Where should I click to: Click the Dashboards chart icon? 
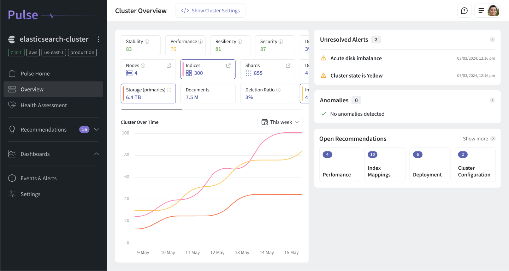click(12, 154)
